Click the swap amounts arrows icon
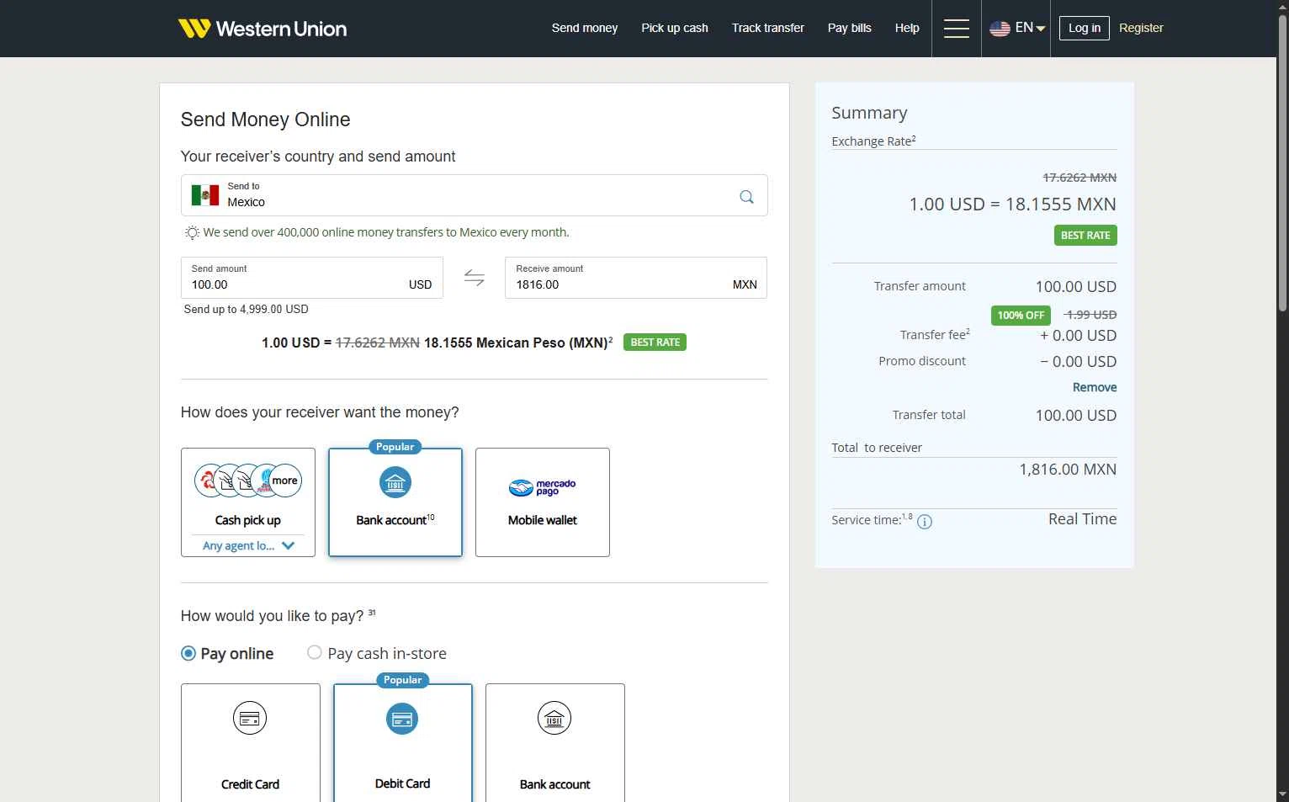This screenshot has height=802, width=1289. [475, 278]
